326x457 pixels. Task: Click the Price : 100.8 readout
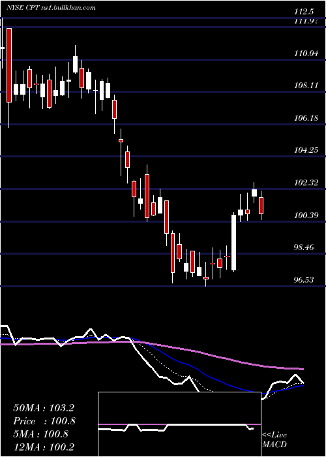(x=44, y=420)
